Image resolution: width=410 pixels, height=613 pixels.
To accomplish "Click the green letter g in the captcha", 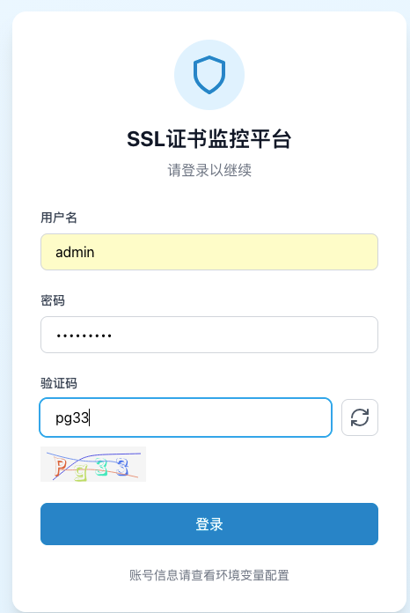I will click(x=81, y=471).
